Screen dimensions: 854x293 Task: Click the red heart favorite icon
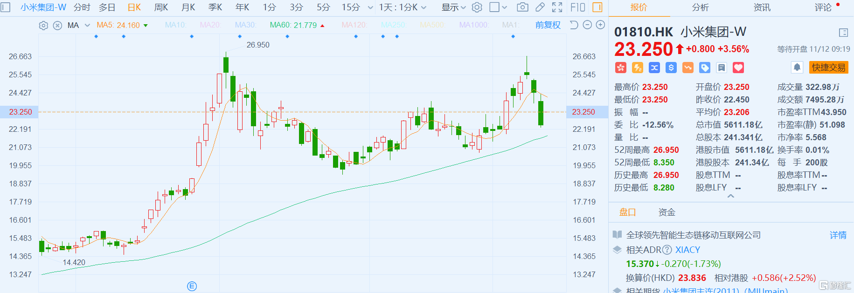[x=738, y=68]
